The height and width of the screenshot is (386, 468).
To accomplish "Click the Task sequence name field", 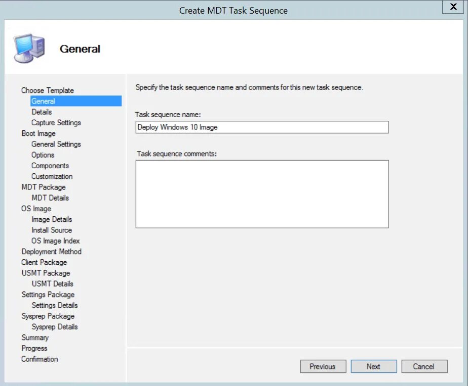I will click(262, 127).
